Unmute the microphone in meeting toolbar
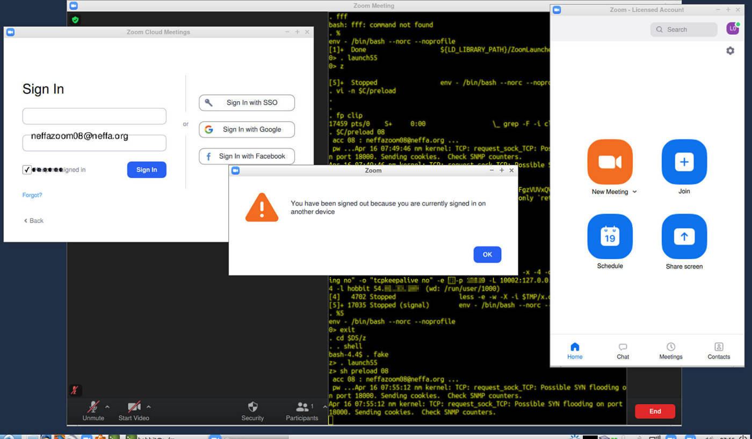The image size is (752, 439). (93, 407)
